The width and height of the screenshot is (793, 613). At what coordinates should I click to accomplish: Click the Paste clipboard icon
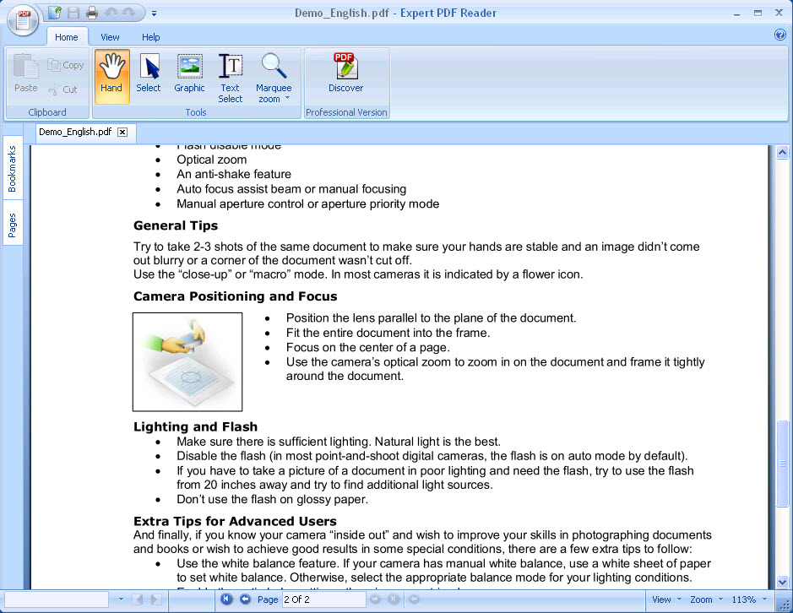pos(26,73)
